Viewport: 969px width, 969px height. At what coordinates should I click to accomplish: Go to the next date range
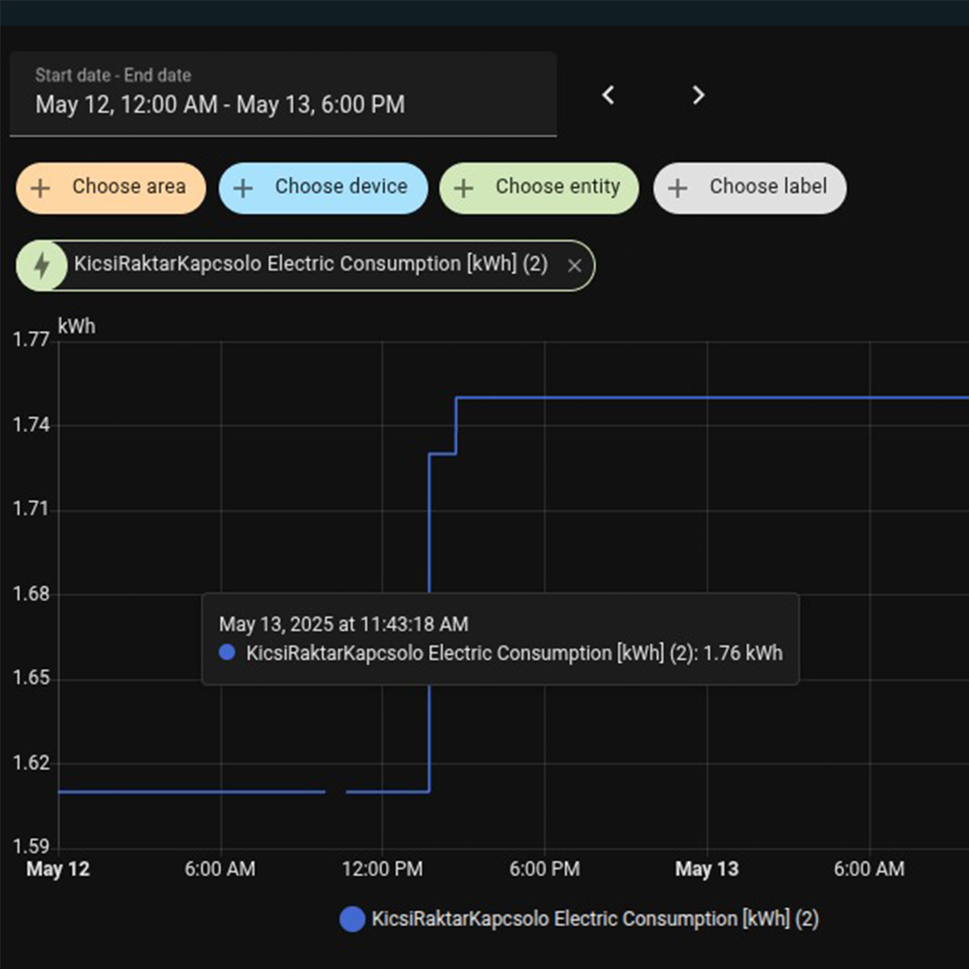(698, 95)
